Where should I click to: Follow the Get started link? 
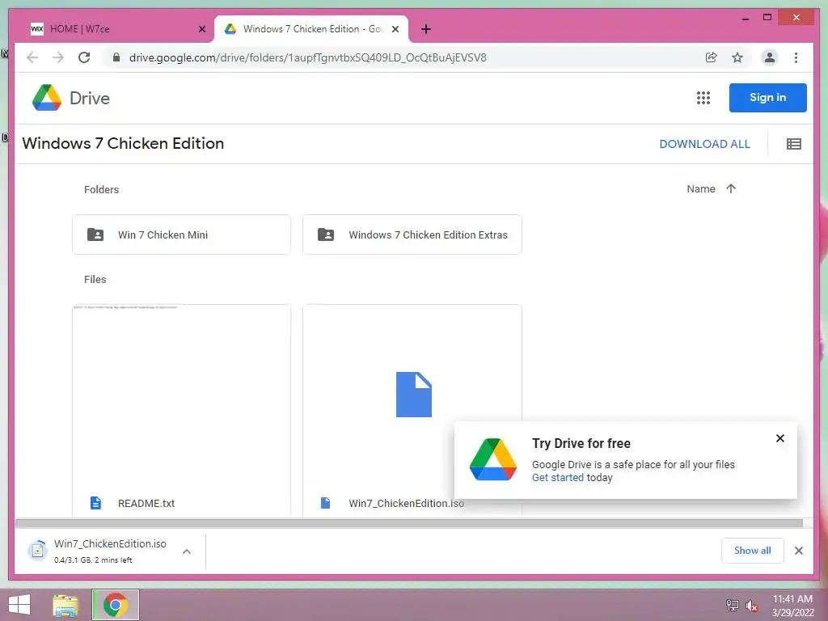tap(558, 477)
